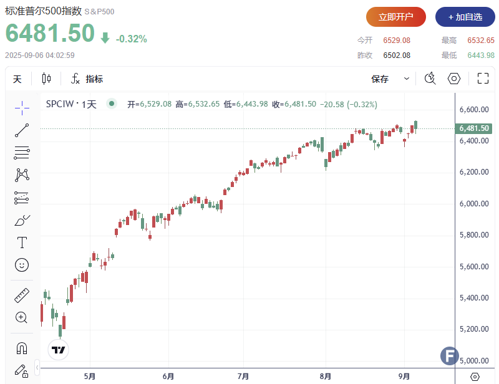Viewport: 499px width, 384px height.
Task: Toggle the magnet snap mode
Action: 22,348
